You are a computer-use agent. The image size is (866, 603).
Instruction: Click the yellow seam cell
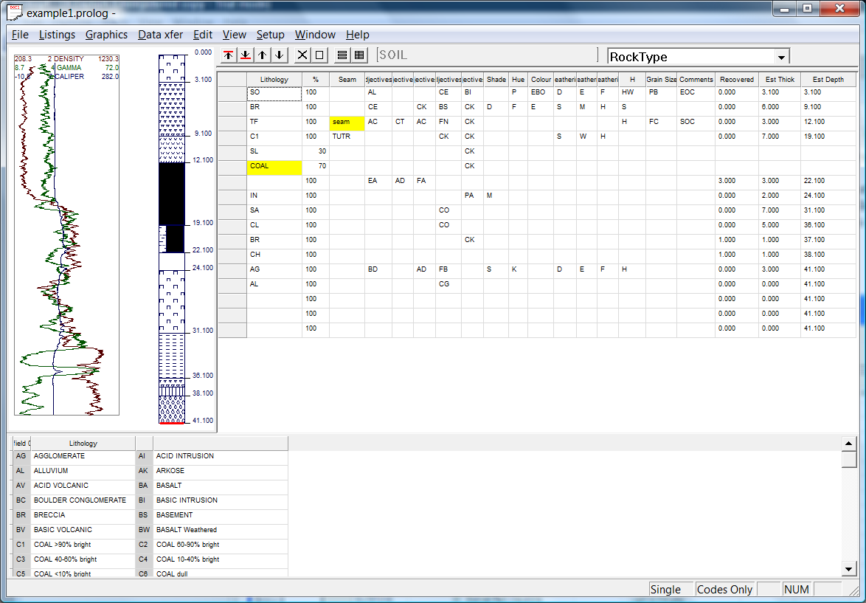click(347, 123)
